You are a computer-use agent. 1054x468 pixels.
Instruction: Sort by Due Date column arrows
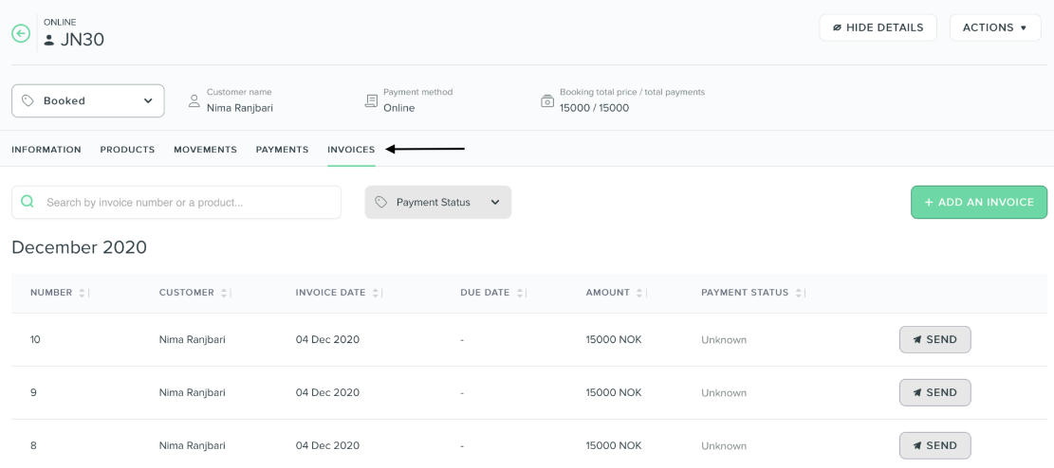click(520, 293)
